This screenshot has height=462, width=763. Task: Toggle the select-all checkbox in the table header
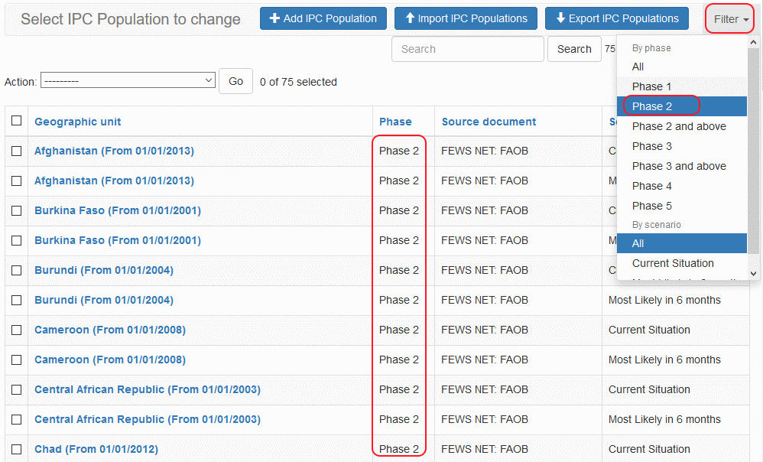point(16,121)
